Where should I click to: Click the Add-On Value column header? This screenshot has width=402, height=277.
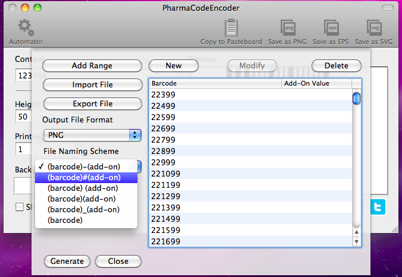[x=316, y=83]
